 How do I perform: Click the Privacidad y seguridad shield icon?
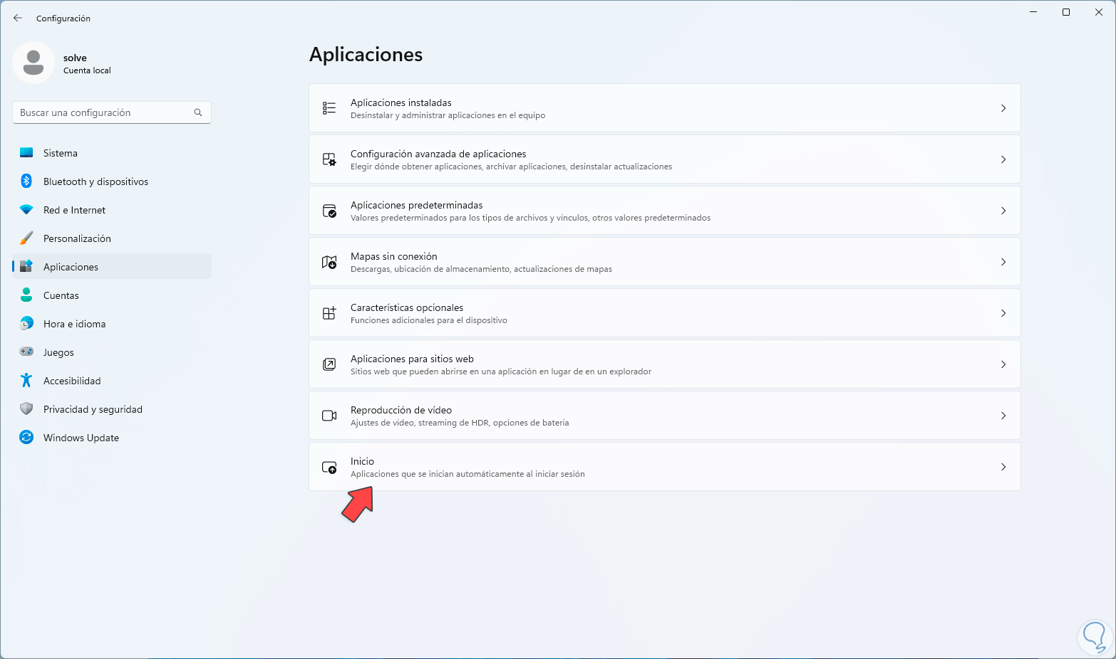pos(26,409)
